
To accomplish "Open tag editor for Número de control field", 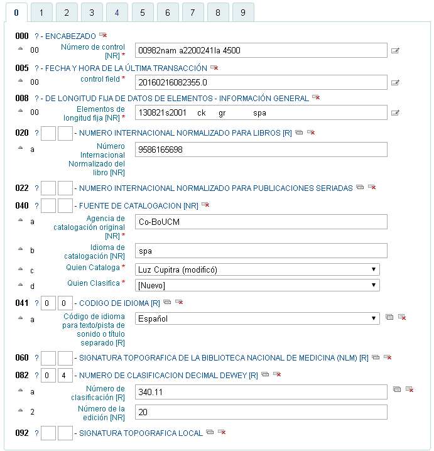I will (395, 51).
